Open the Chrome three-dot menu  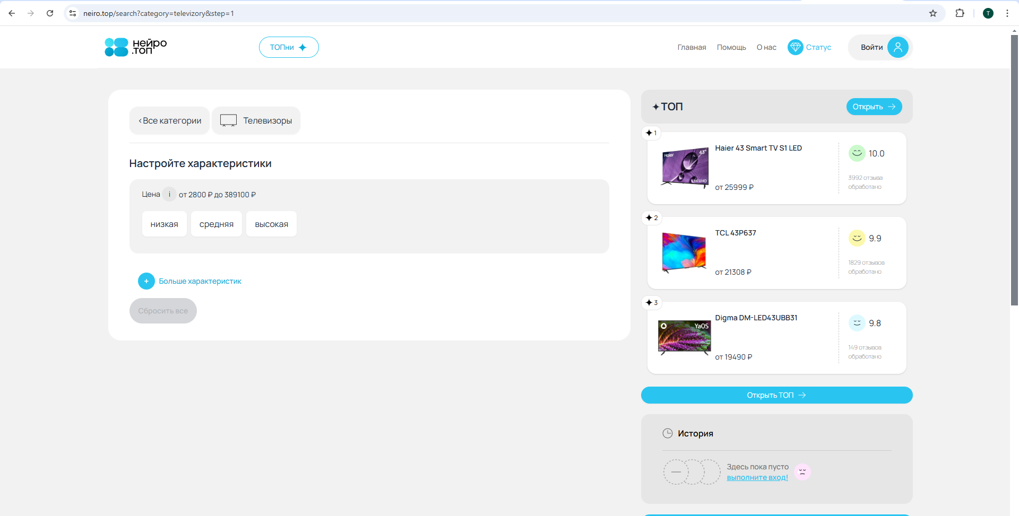(1007, 13)
